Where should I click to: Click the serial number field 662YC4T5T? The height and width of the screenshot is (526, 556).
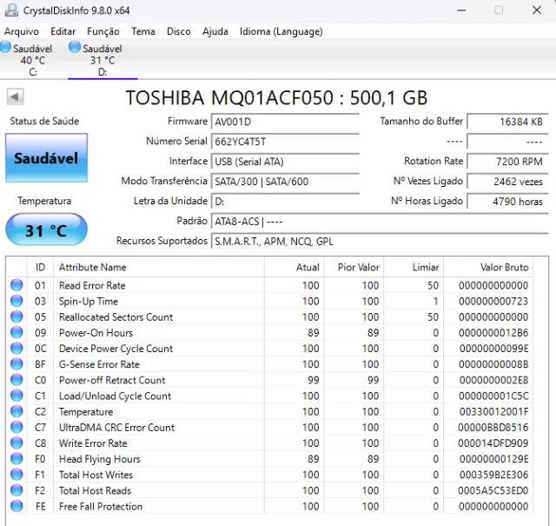[x=285, y=142]
